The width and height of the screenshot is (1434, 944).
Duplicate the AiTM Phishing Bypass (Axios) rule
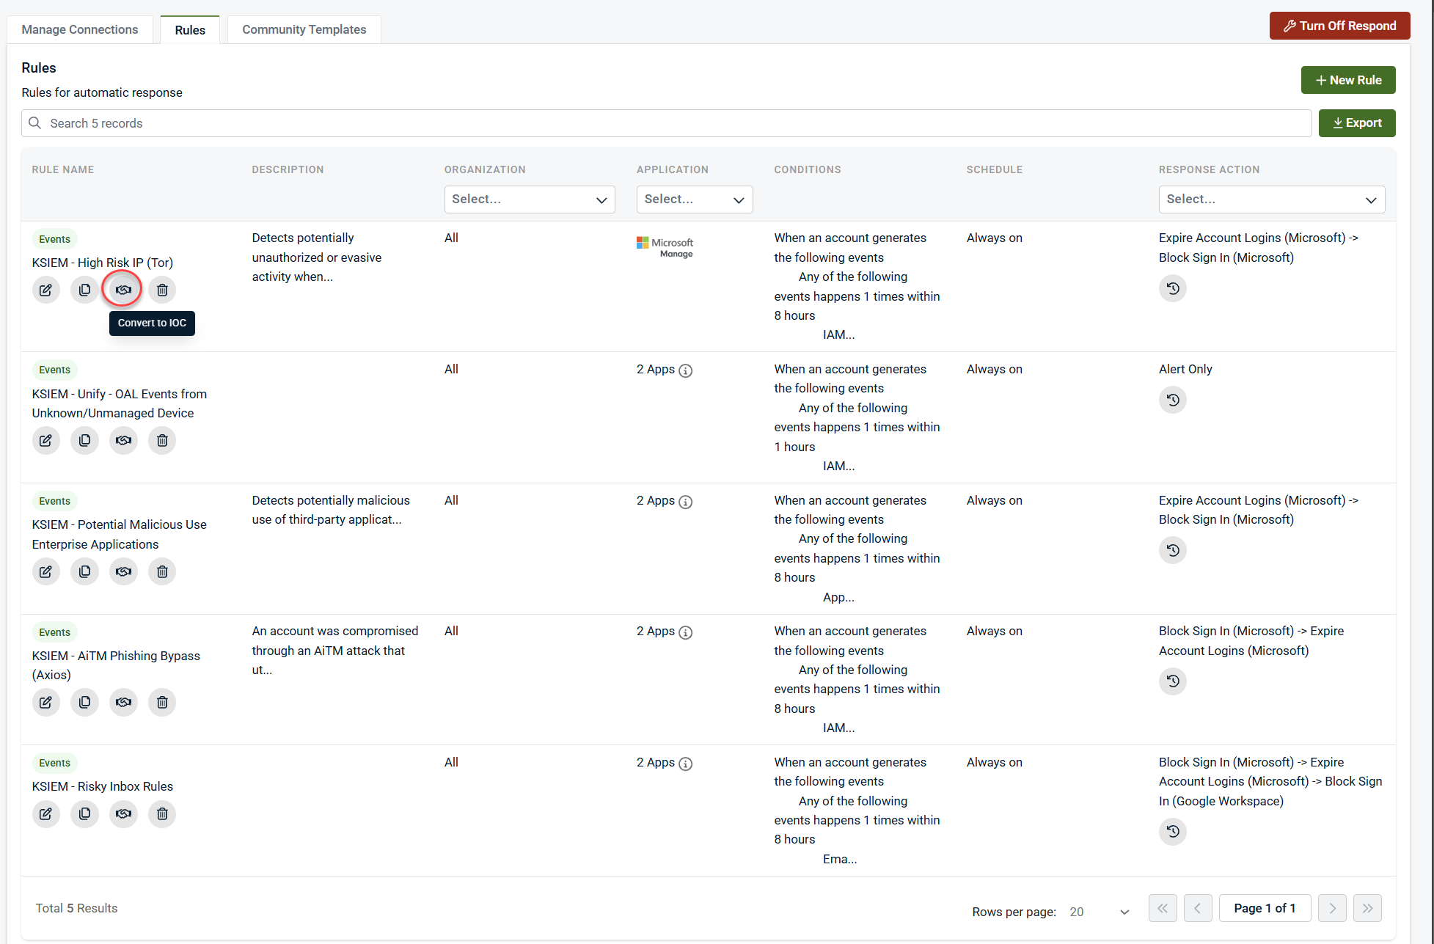[x=84, y=702]
